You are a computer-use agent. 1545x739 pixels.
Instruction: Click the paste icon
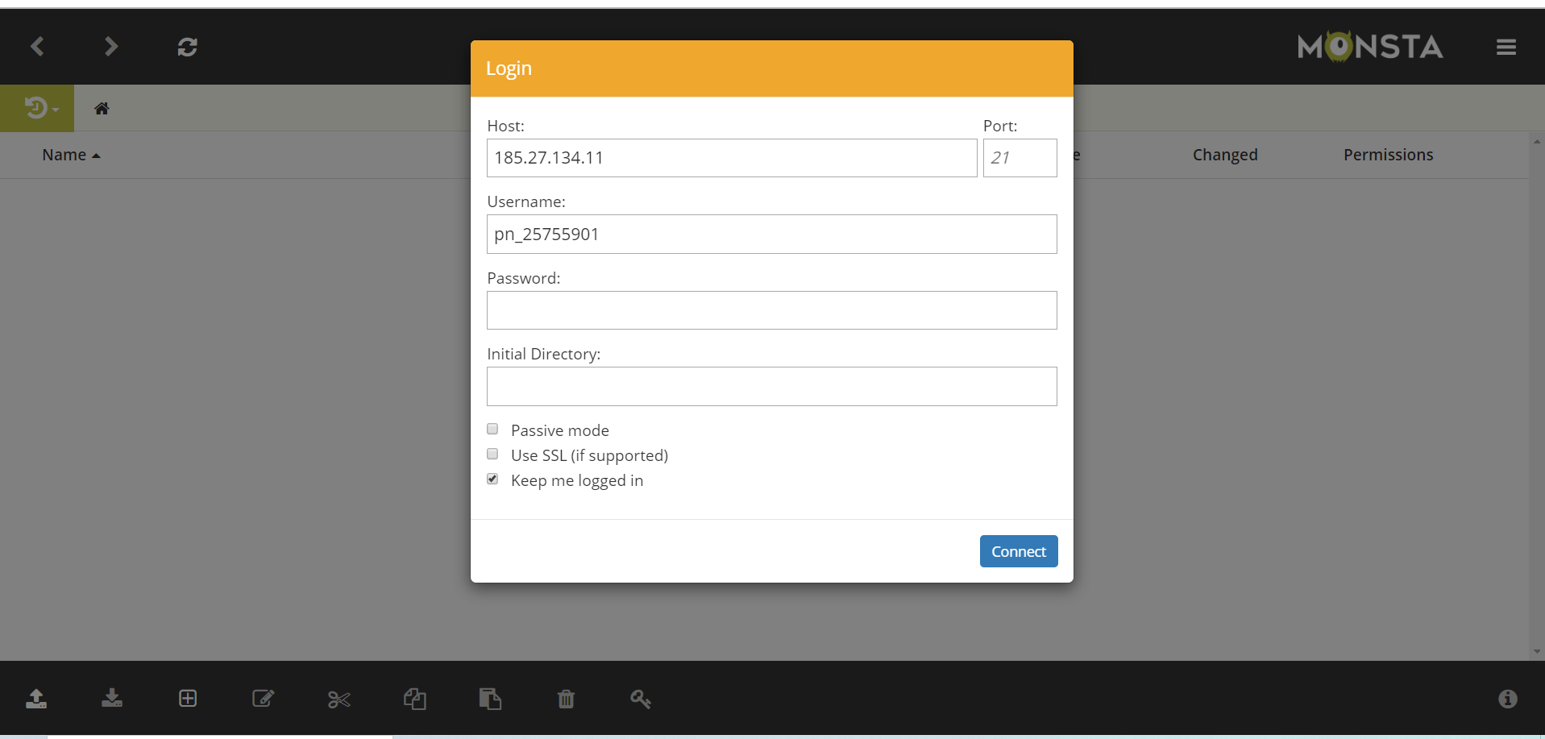pyautogui.click(x=490, y=699)
